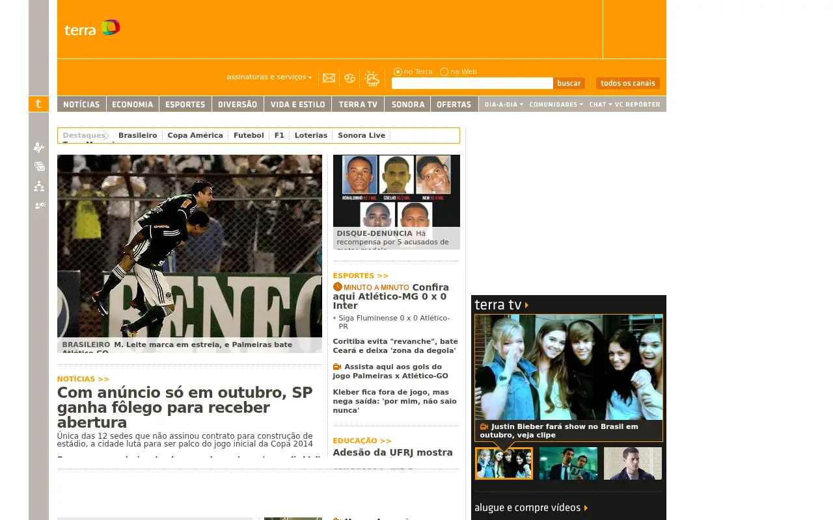Click the Terra logo in the header
Screen dimensions: 833x520
[92, 28]
